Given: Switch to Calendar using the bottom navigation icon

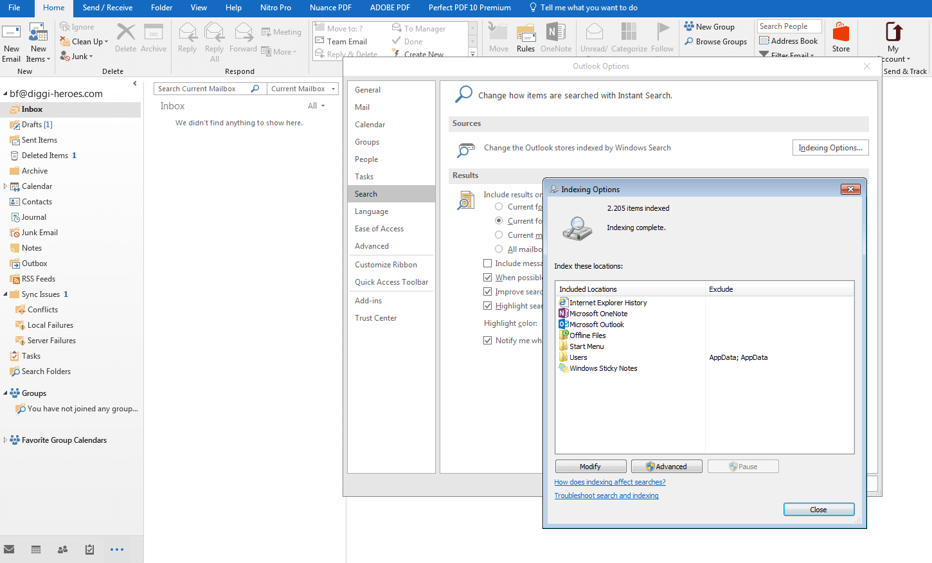Looking at the screenshot, I should click(36, 550).
